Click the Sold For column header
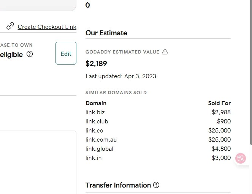 (x=219, y=103)
